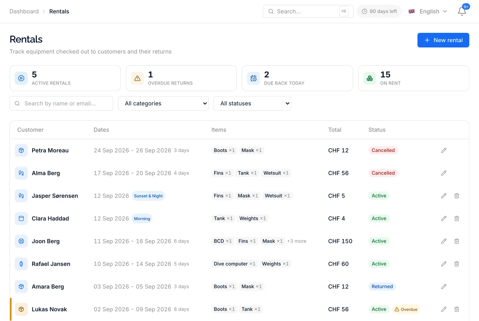
Task: Click the Customer column header
Action: click(31, 130)
